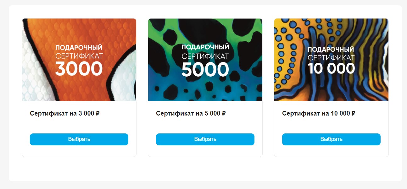
Task: Click ПОДАРОЧНЫЙ text on the 10 000 card image
Action: pyautogui.click(x=331, y=49)
